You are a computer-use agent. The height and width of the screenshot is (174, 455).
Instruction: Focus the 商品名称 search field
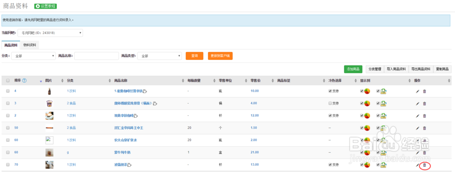coord(96,56)
